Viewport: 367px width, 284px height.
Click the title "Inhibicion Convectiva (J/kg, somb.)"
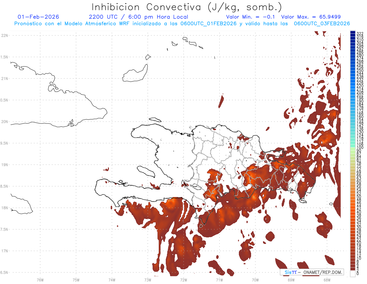187,7
